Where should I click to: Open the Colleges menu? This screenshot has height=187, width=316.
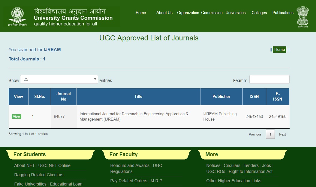pyautogui.click(x=259, y=13)
